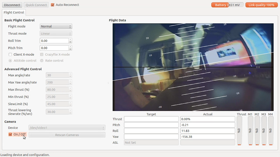Click the Disconnect button
The height and width of the screenshot is (157, 280).
point(12,5)
